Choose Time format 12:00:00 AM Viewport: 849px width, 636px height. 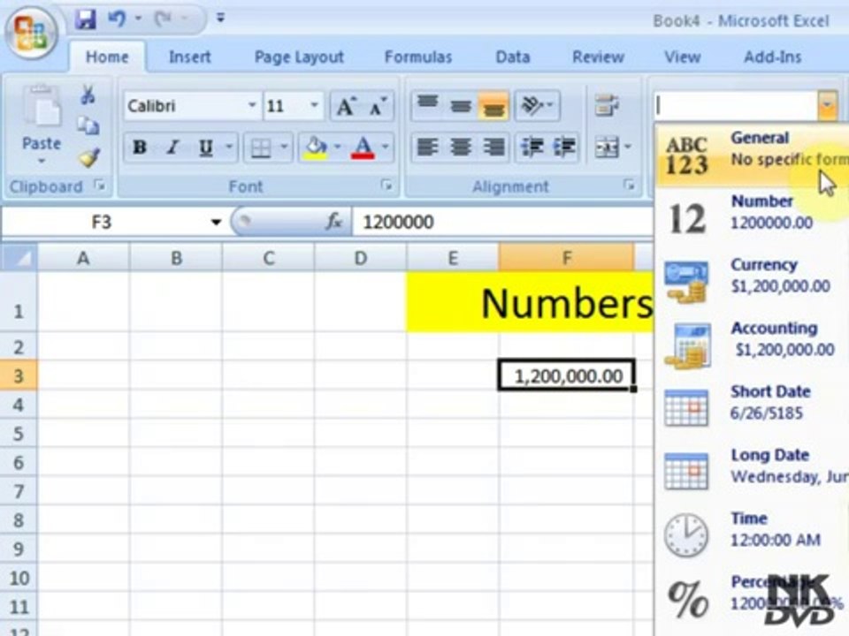[752, 535]
